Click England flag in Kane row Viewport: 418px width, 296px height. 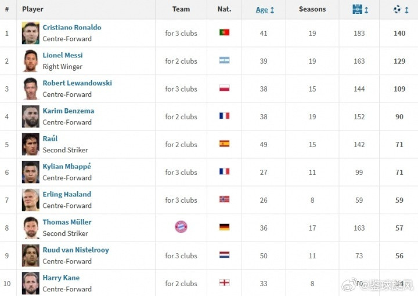point(225,283)
